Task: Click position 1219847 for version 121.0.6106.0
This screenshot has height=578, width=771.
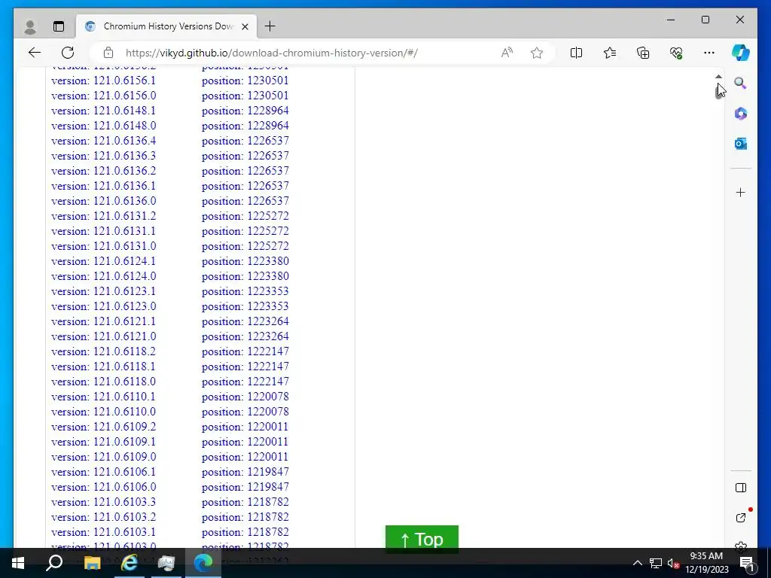Action: pos(245,487)
